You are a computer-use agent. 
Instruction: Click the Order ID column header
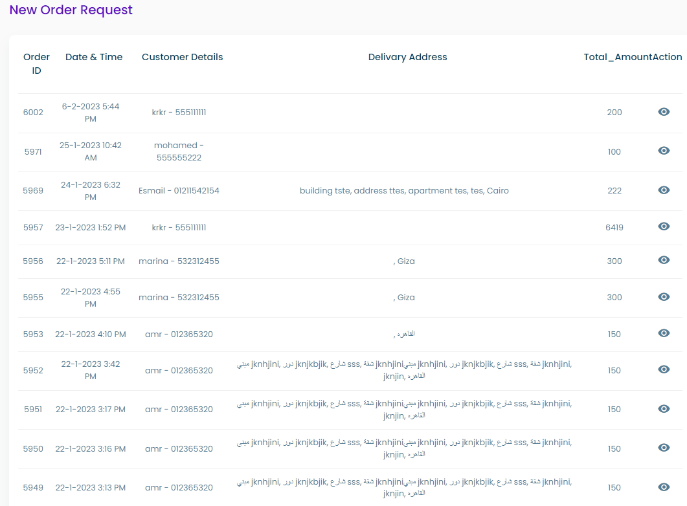point(36,64)
